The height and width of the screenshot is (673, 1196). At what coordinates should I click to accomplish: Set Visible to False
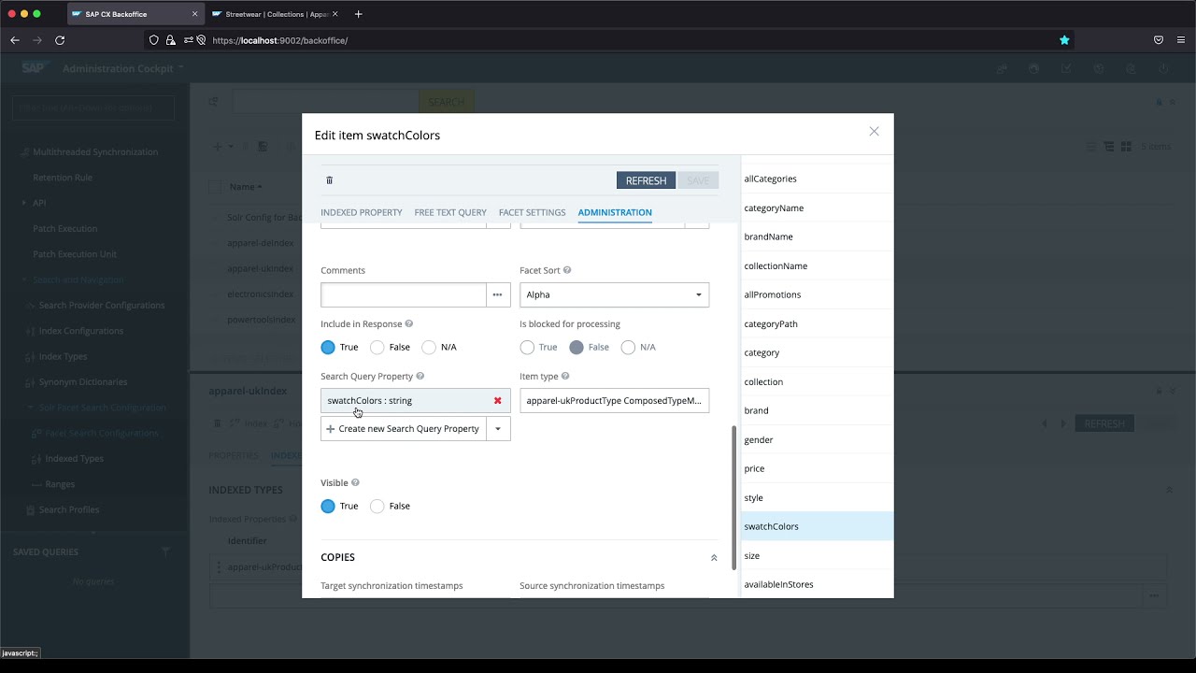377,506
